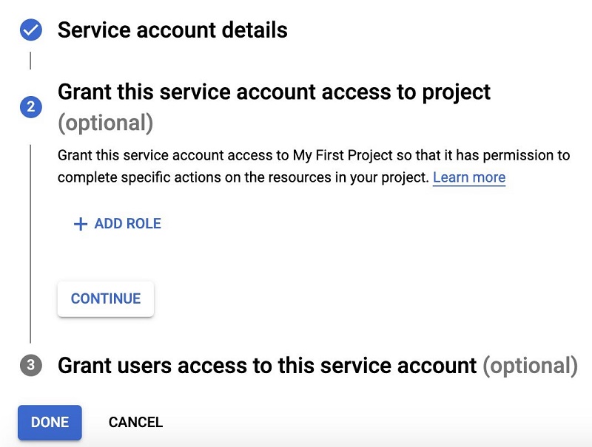Click the plus icon beside ADD ROLE
The height and width of the screenshot is (447, 592).
(x=81, y=224)
